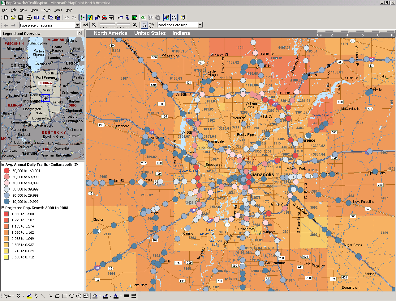
Task: Click the zoom out magnifier
Action: click(94, 25)
